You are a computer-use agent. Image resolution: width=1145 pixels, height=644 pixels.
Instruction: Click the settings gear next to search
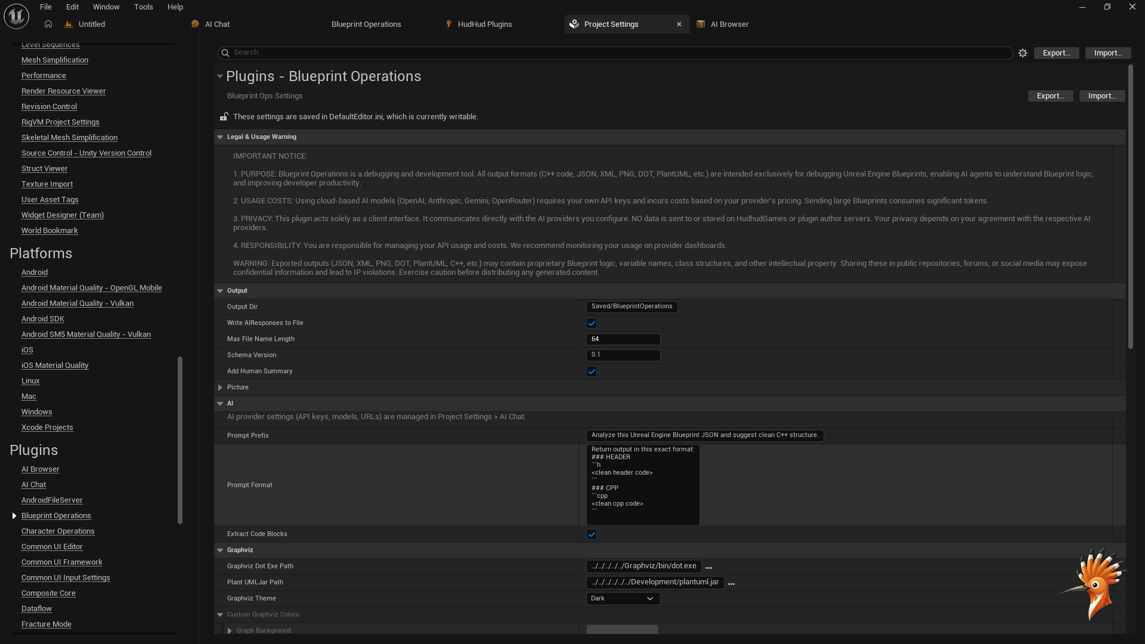[1023, 53]
